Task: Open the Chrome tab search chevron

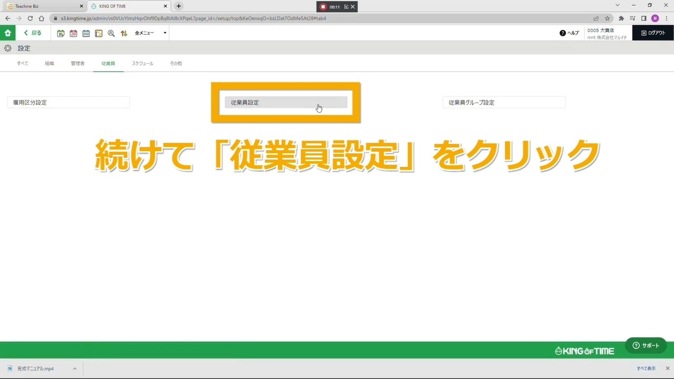Action: click(618, 5)
